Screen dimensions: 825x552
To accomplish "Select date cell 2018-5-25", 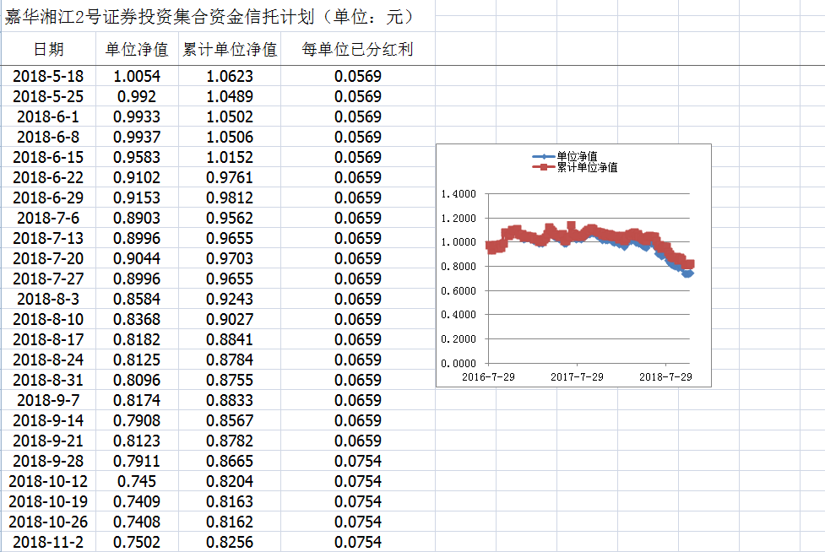I will [48, 97].
